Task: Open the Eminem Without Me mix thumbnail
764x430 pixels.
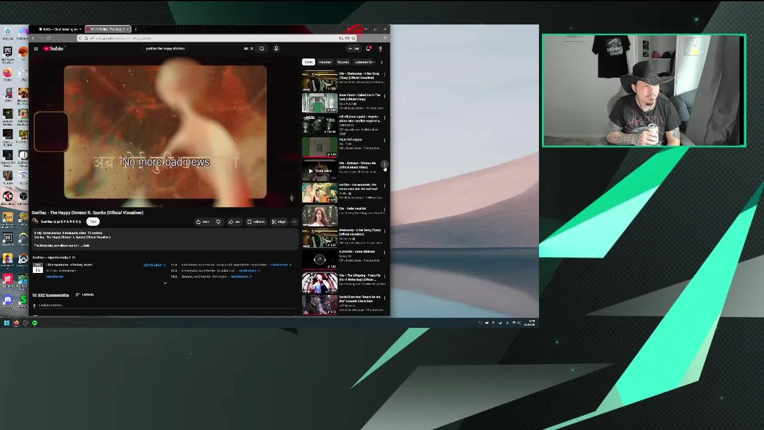Action: tap(319, 171)
